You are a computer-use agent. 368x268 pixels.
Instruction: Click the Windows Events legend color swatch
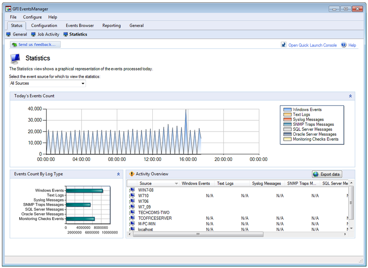(287, 110)
